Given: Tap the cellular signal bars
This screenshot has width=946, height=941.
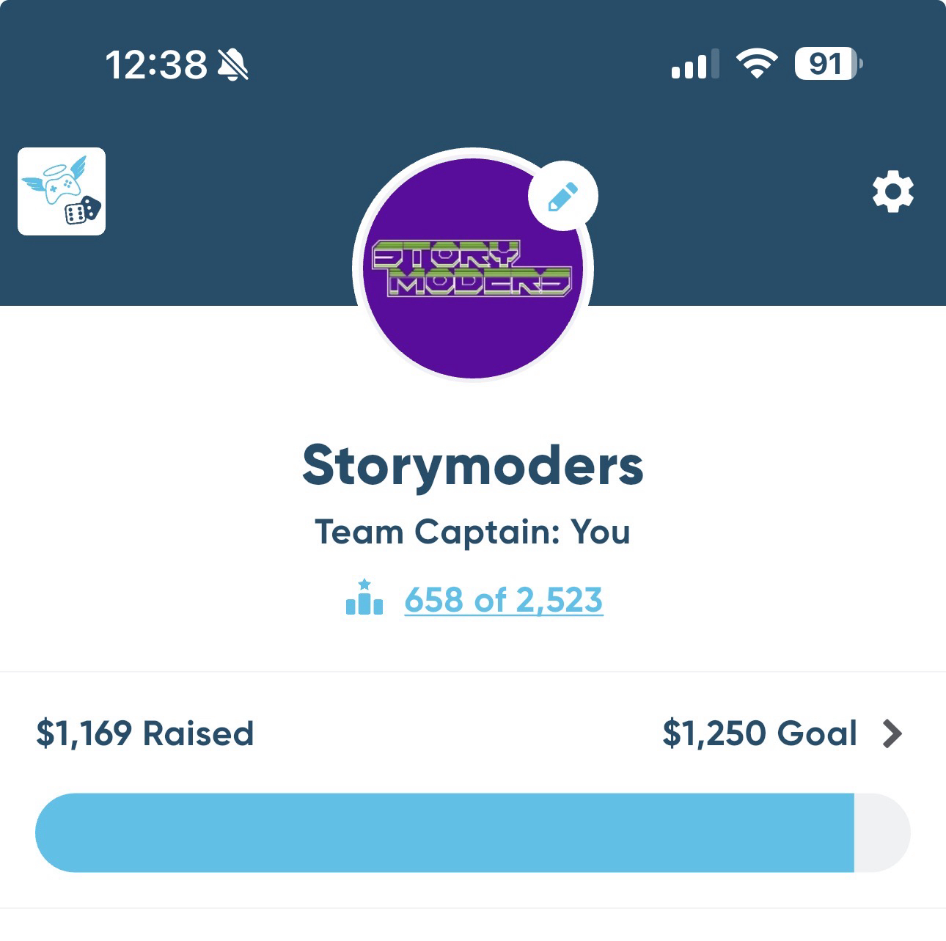Looking at the screenshot, I should pos(694,65).
